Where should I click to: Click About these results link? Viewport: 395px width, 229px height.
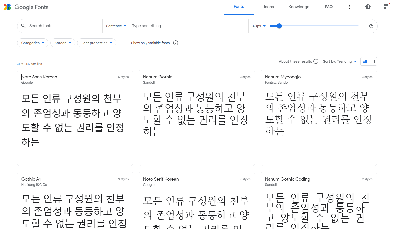click(295, 61)
